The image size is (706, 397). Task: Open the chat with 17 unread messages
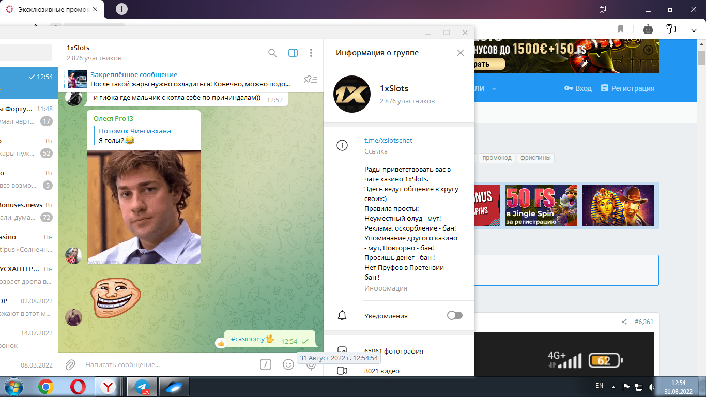coord(28,115)
